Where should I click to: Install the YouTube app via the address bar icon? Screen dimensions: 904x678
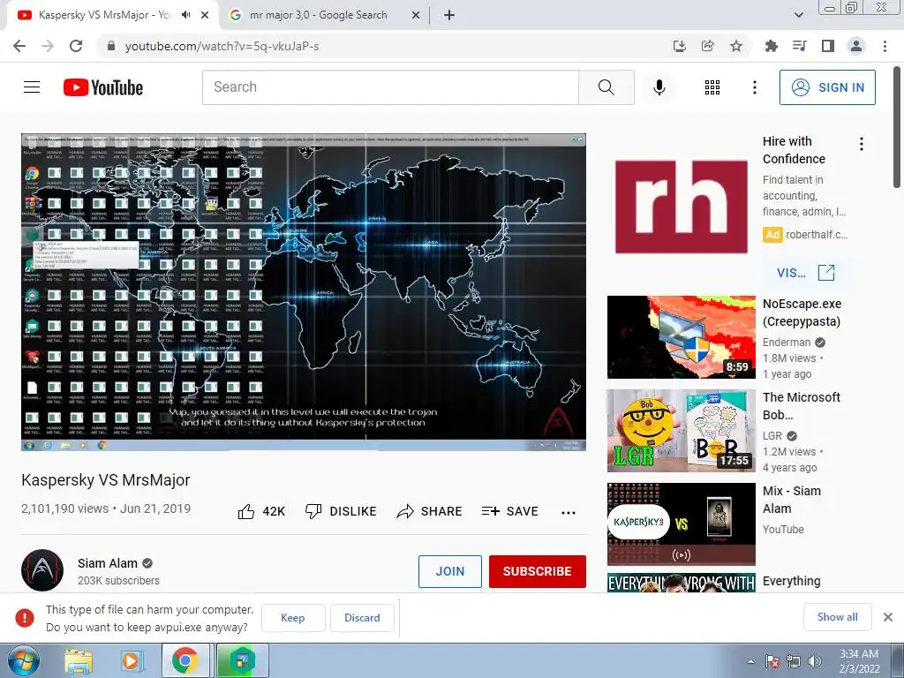680,46
